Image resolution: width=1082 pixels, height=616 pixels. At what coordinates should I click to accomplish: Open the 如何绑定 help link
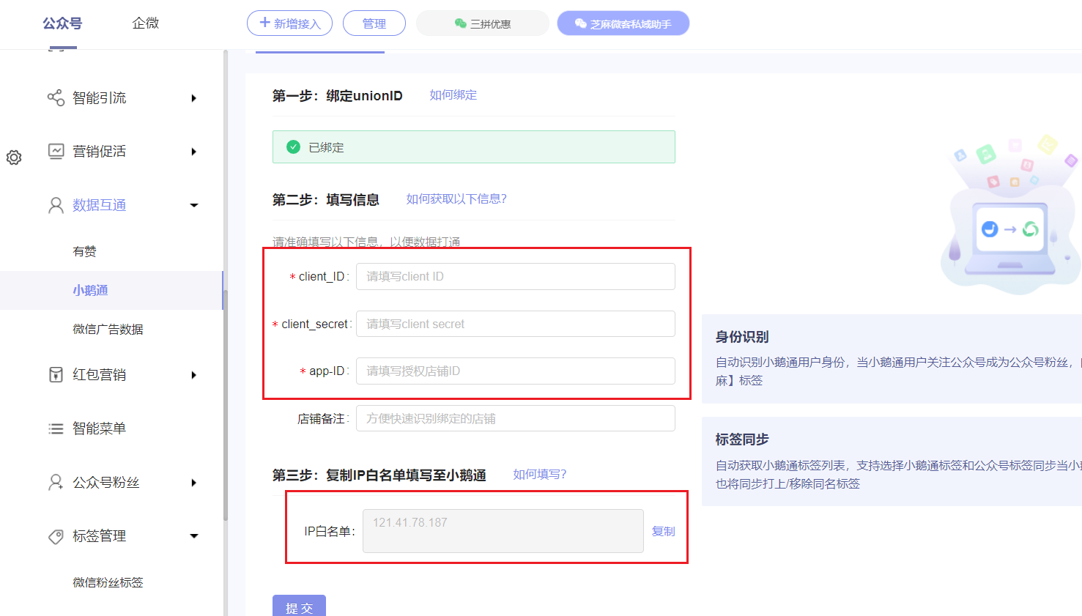click(453, 95)
